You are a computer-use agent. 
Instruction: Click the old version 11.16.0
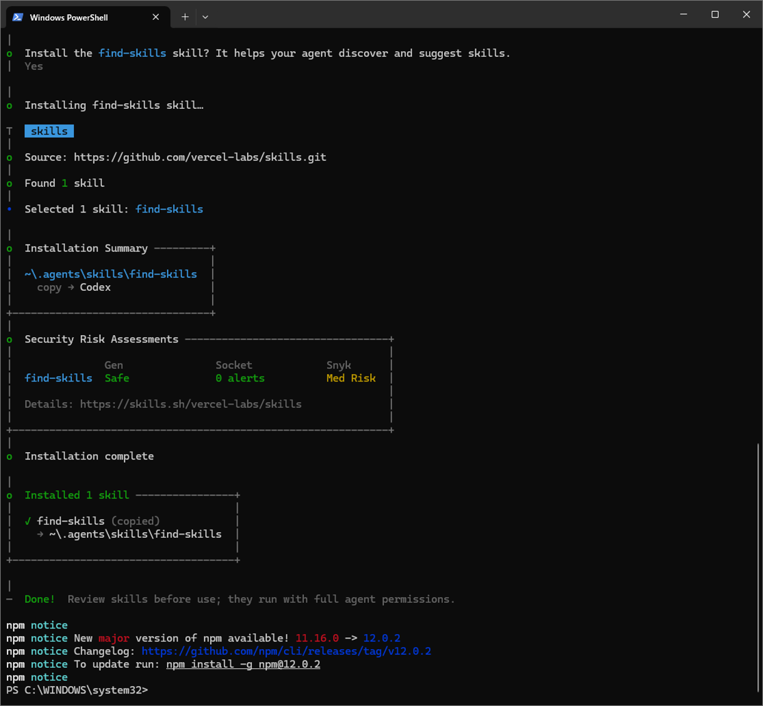317,638
